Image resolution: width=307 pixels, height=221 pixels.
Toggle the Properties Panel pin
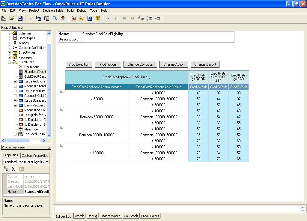tap(49, 148)
